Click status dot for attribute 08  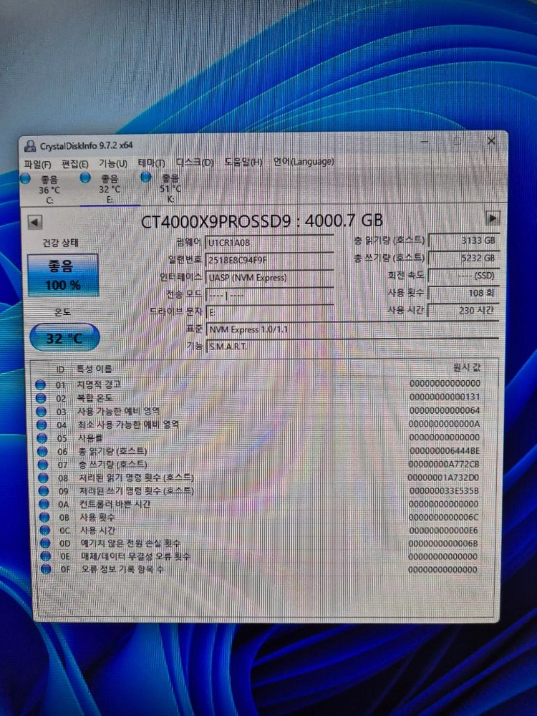44,478
